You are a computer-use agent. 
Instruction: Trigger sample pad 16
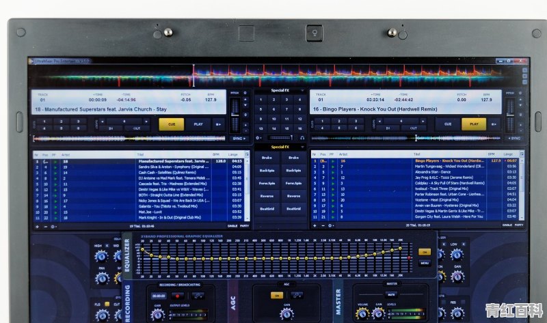(x=299, y=128)
